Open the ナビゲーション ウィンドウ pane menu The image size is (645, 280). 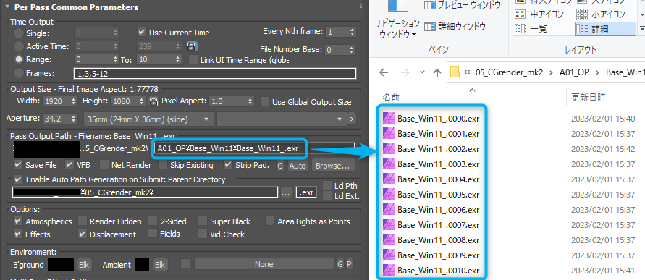(397, 28)
